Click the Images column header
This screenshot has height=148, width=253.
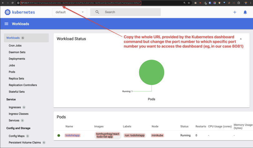click(99, 126)
